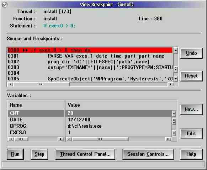Open the Thread Control Panel
Image resolution: width=207 pixels, height=170 pixels.
click(85, 154)
